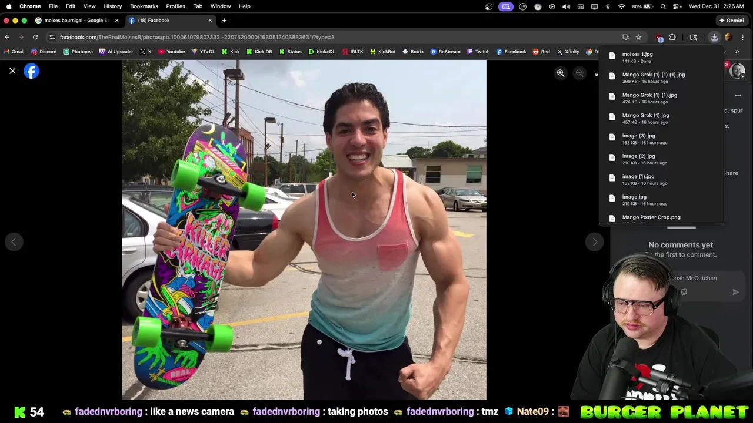Open the Discord bookmark
The width and height of the screenshot is (753, 423).
[44, 52]
